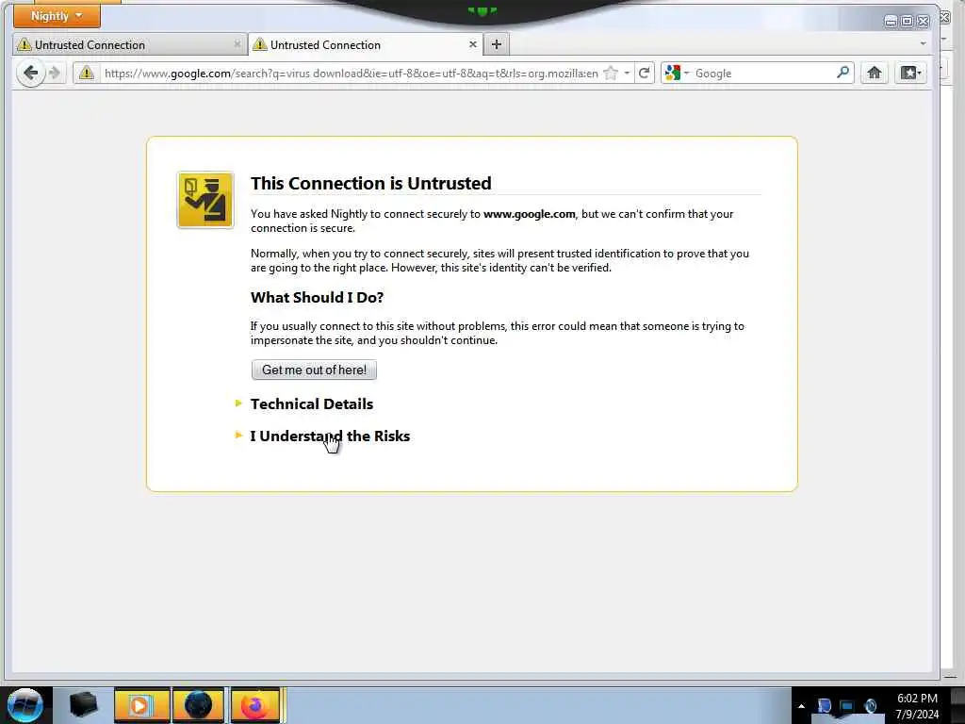This screenshot has height=724, width=965.
Task: Expand the Technical Details section
Action: point(311,403)
